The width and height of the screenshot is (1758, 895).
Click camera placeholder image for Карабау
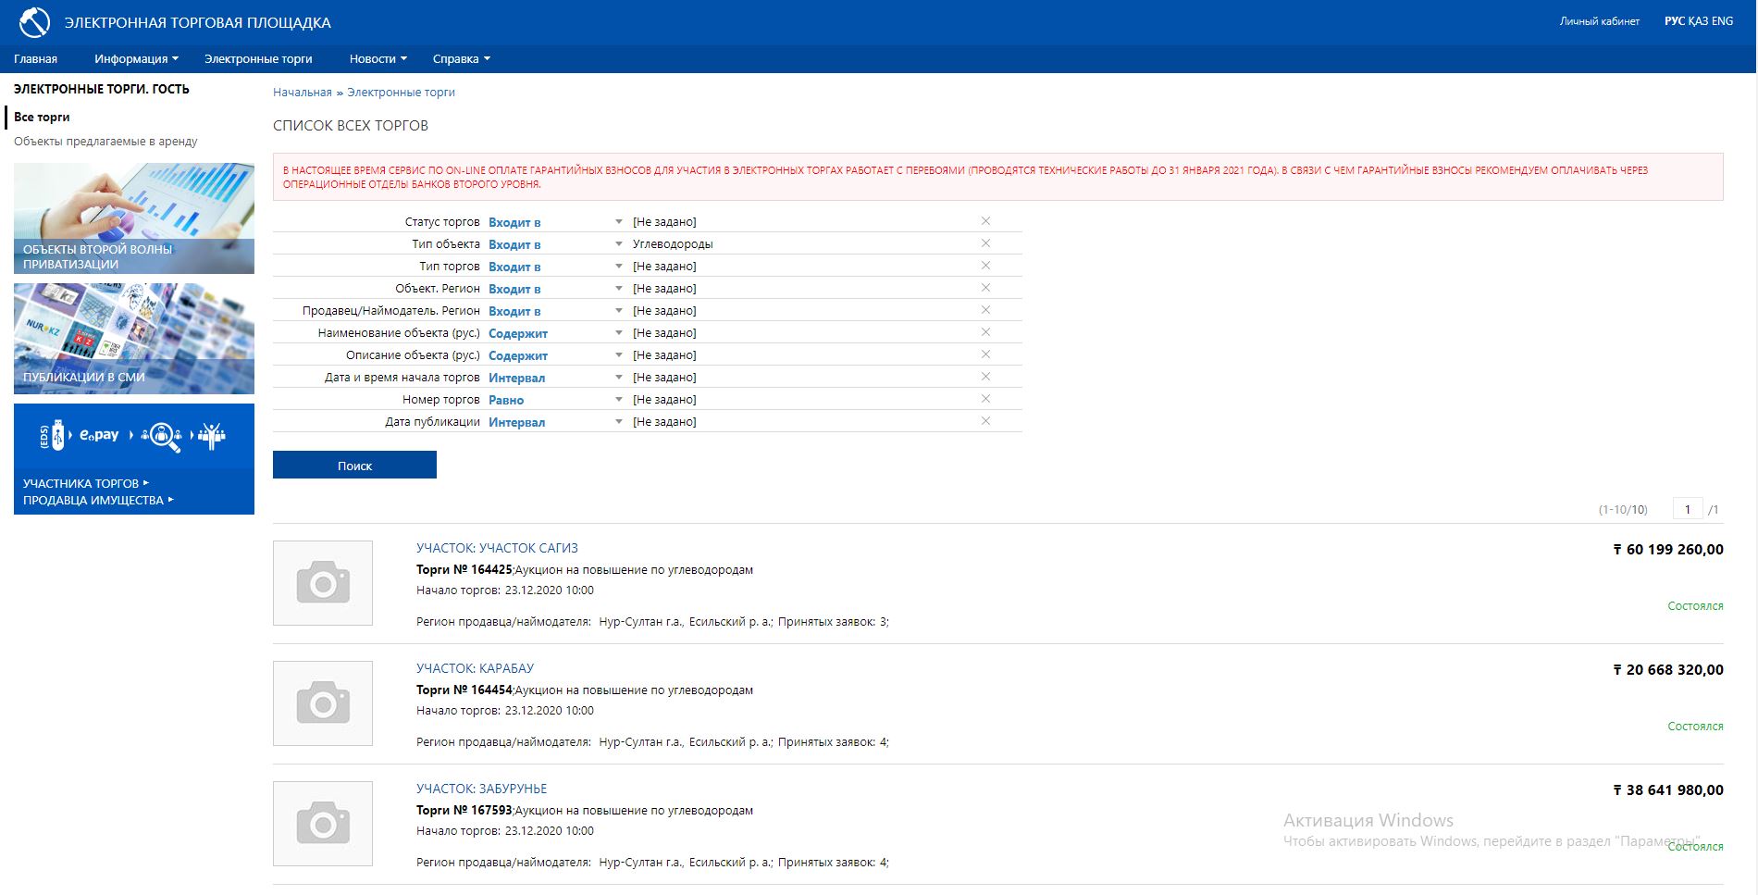pyautogui.click(x=323, y=703)
